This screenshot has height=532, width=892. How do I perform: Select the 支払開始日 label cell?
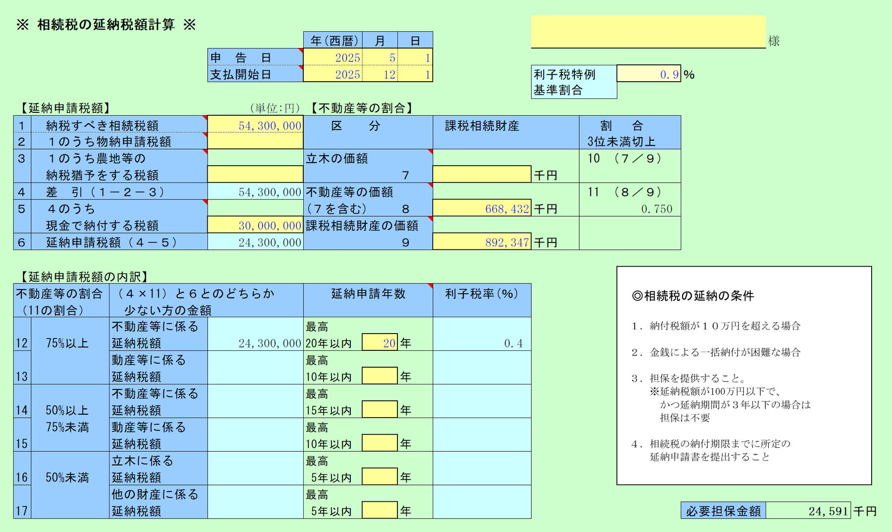255,74
